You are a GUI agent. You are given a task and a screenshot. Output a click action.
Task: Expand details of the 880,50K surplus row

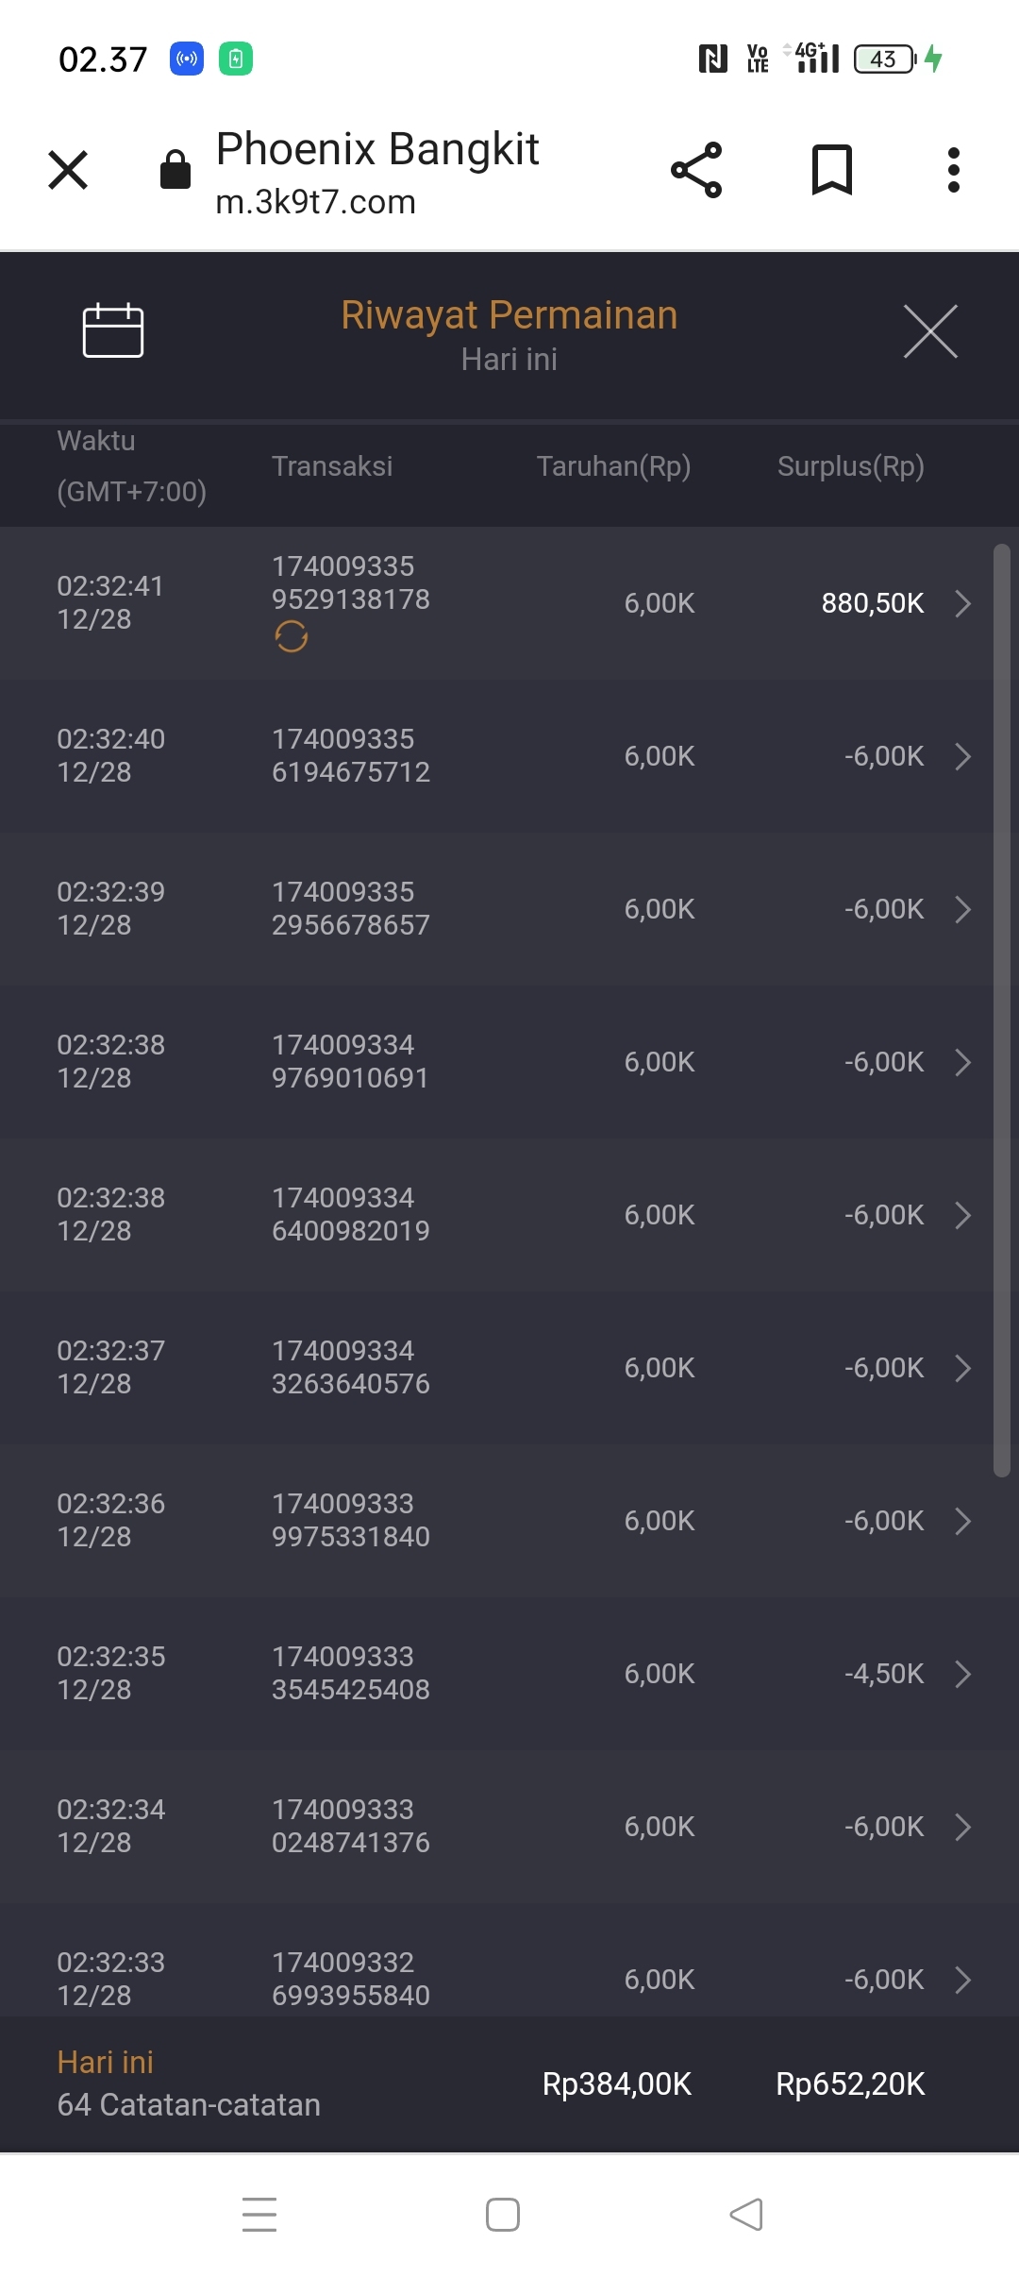tap(962, 603)
